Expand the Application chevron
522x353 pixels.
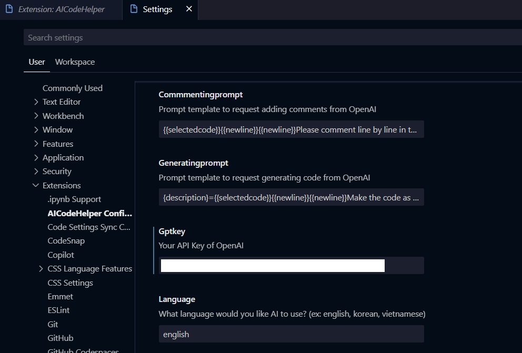tap(36, 157)
